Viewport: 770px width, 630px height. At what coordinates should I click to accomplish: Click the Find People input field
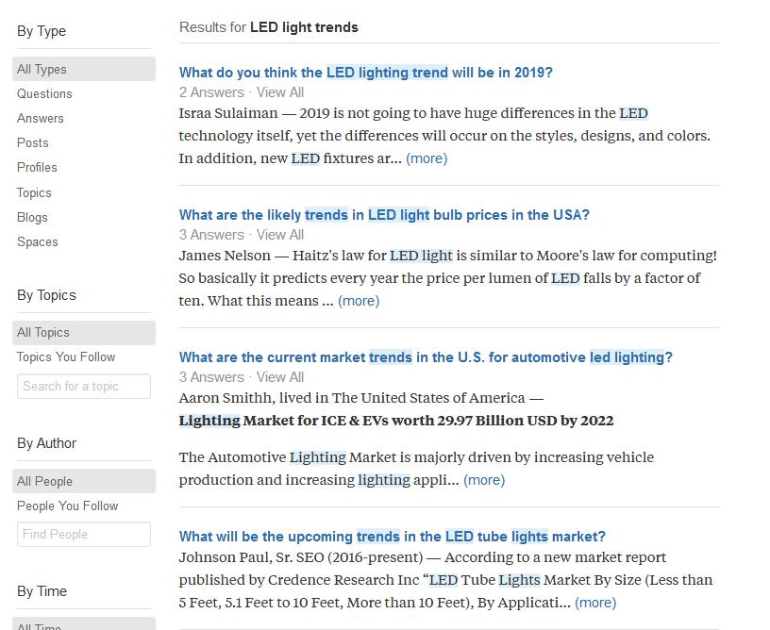click(x=83, y=534)
